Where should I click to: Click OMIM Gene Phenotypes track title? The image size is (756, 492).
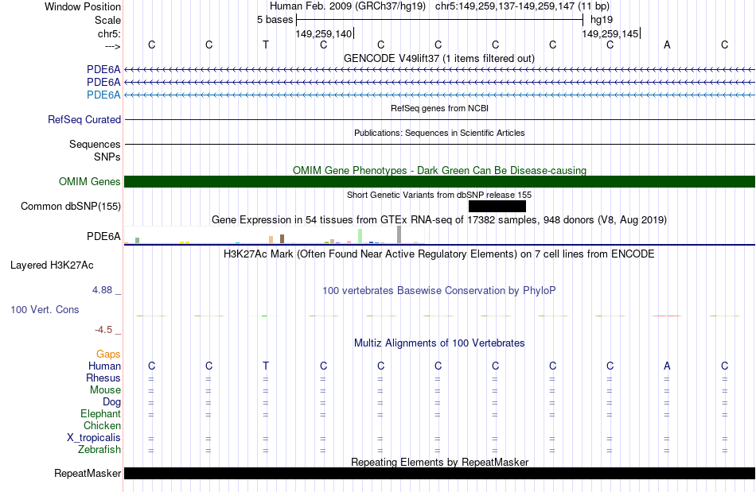click(439, 170)
